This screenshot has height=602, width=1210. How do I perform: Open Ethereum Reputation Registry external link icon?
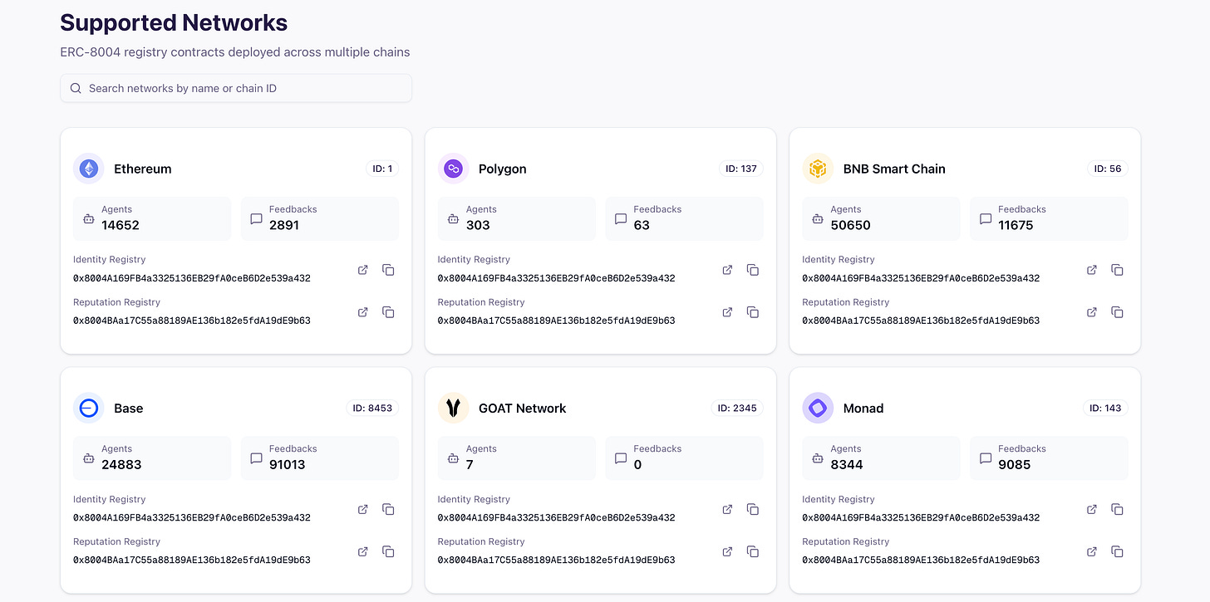coord(363,312)
